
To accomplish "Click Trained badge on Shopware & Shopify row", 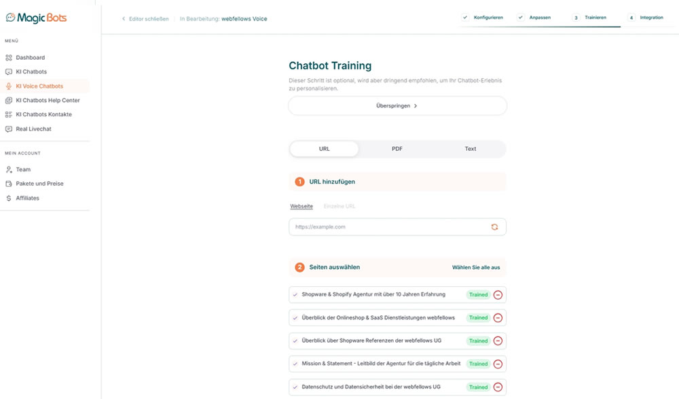I will (479, 295).
